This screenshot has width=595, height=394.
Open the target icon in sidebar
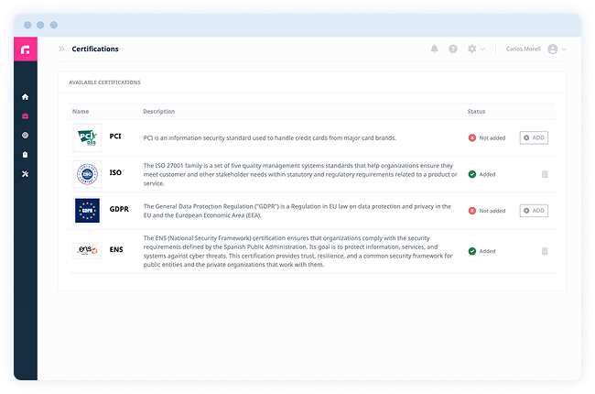coord(26,136)
